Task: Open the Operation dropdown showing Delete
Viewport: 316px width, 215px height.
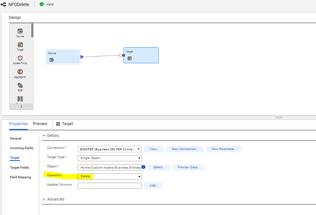Action: pos(109,176)
